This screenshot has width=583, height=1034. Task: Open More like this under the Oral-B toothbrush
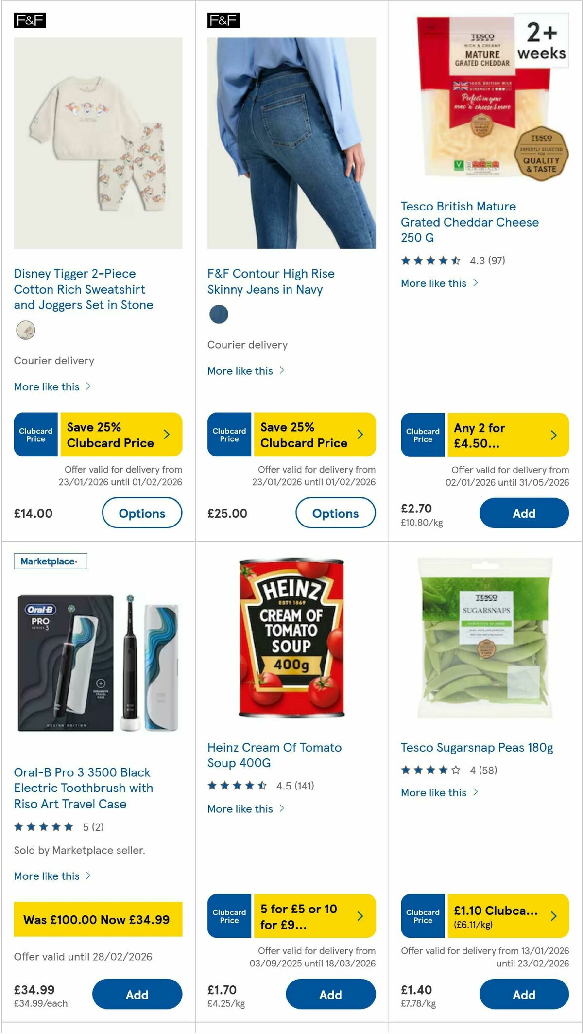tap(46, 876)
